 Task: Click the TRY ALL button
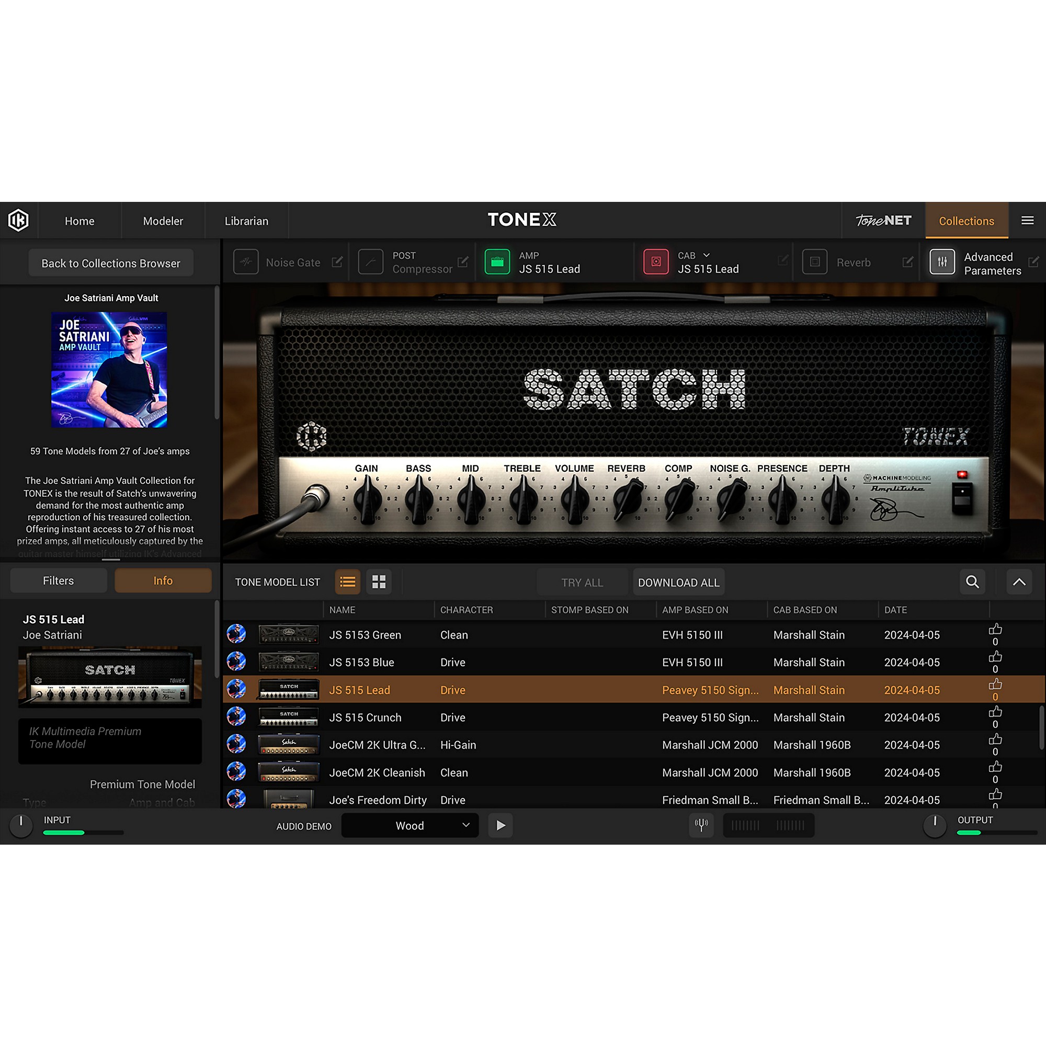[582, 583]
